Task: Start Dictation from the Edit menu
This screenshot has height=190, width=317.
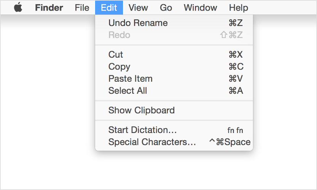Action: click(142, 130)
